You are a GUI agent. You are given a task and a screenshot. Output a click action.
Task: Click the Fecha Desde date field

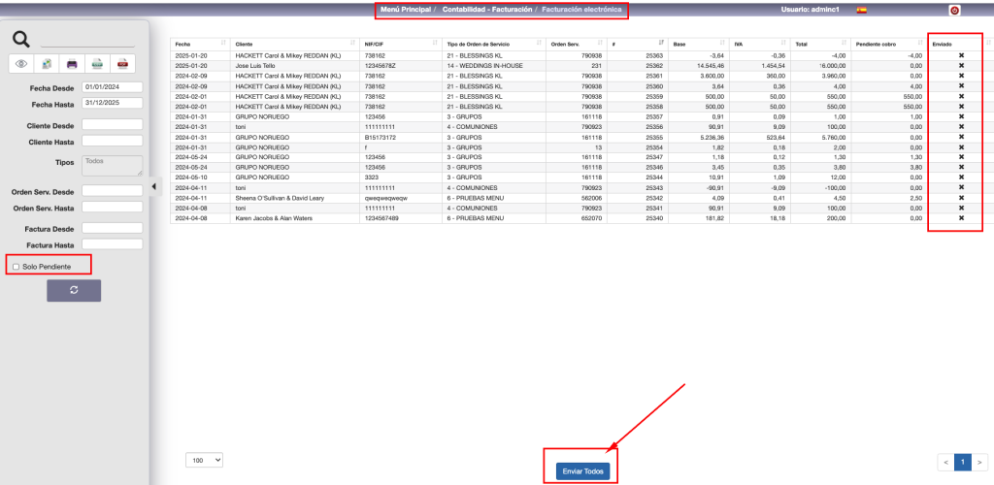[x=113, y=87]
